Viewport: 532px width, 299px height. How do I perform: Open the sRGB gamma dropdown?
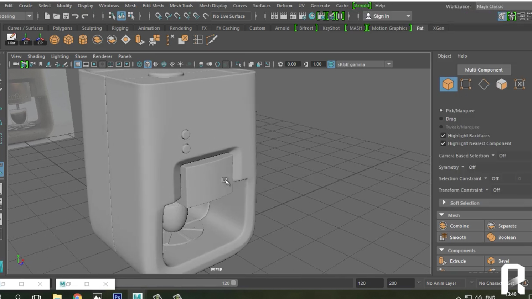pos(389,64)
